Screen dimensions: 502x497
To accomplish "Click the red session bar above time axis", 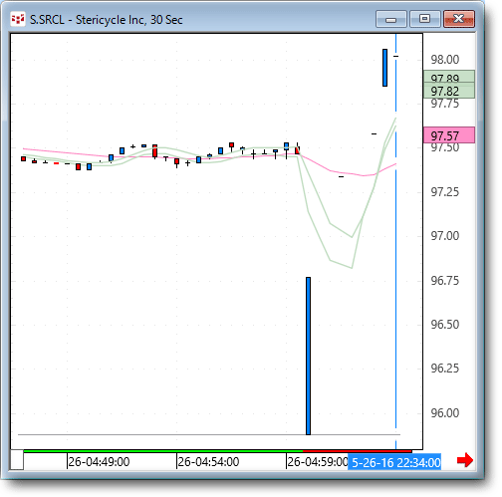I will [358, 451].
